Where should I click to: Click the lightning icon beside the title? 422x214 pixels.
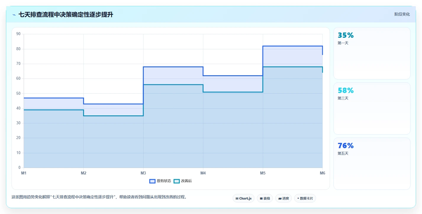(x=14, y=15)
